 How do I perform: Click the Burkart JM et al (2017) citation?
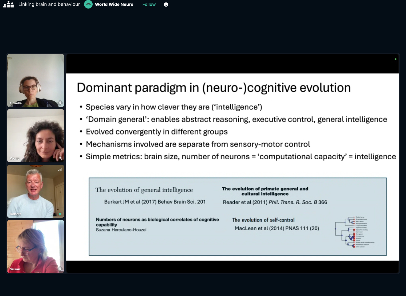[x=155, y=202]
